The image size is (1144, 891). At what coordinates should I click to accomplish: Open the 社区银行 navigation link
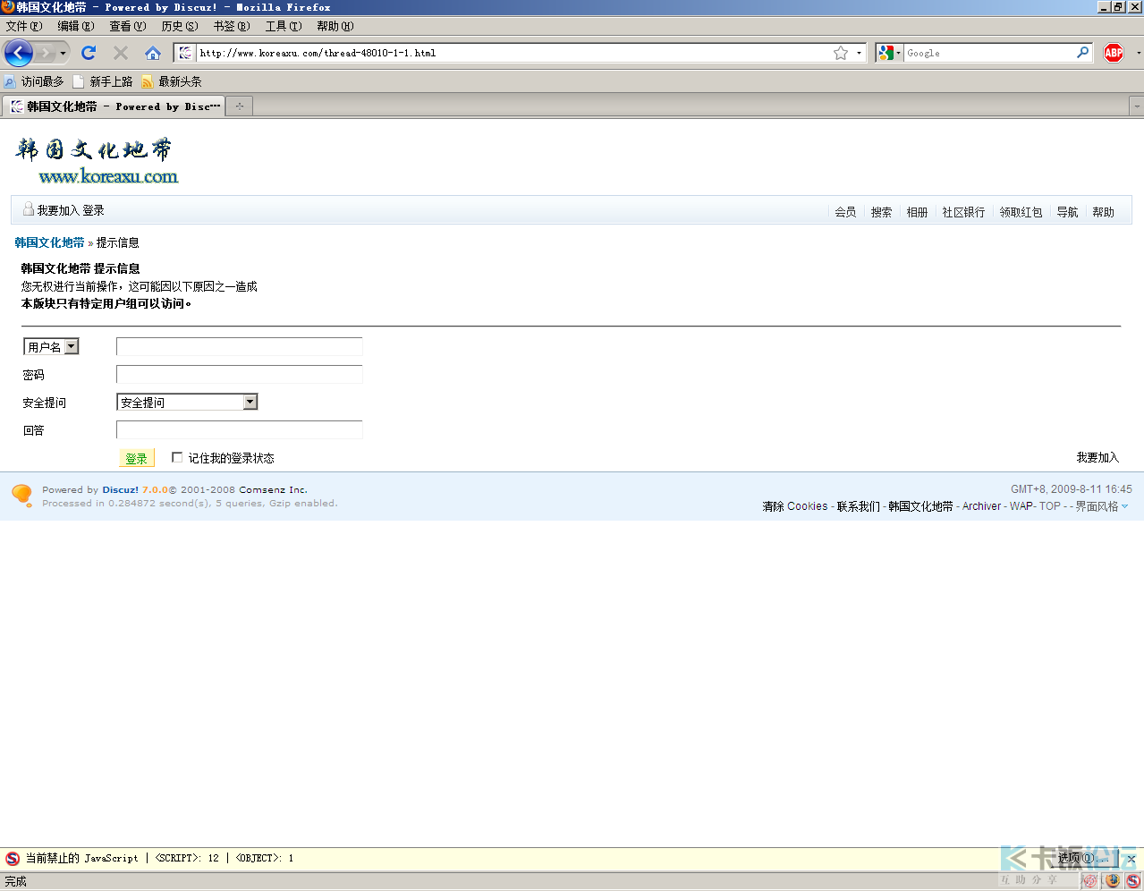tap(963, 212)
